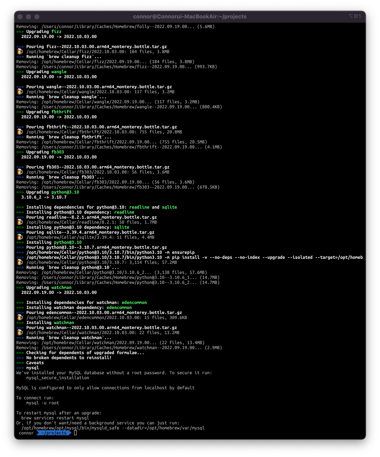Click the green fb303 name after Upgrading

(58, 152)
